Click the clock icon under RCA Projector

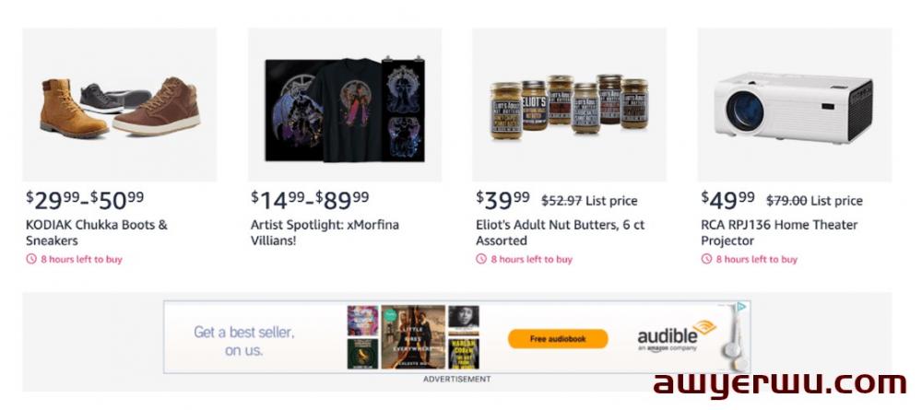tap(705, 259)
